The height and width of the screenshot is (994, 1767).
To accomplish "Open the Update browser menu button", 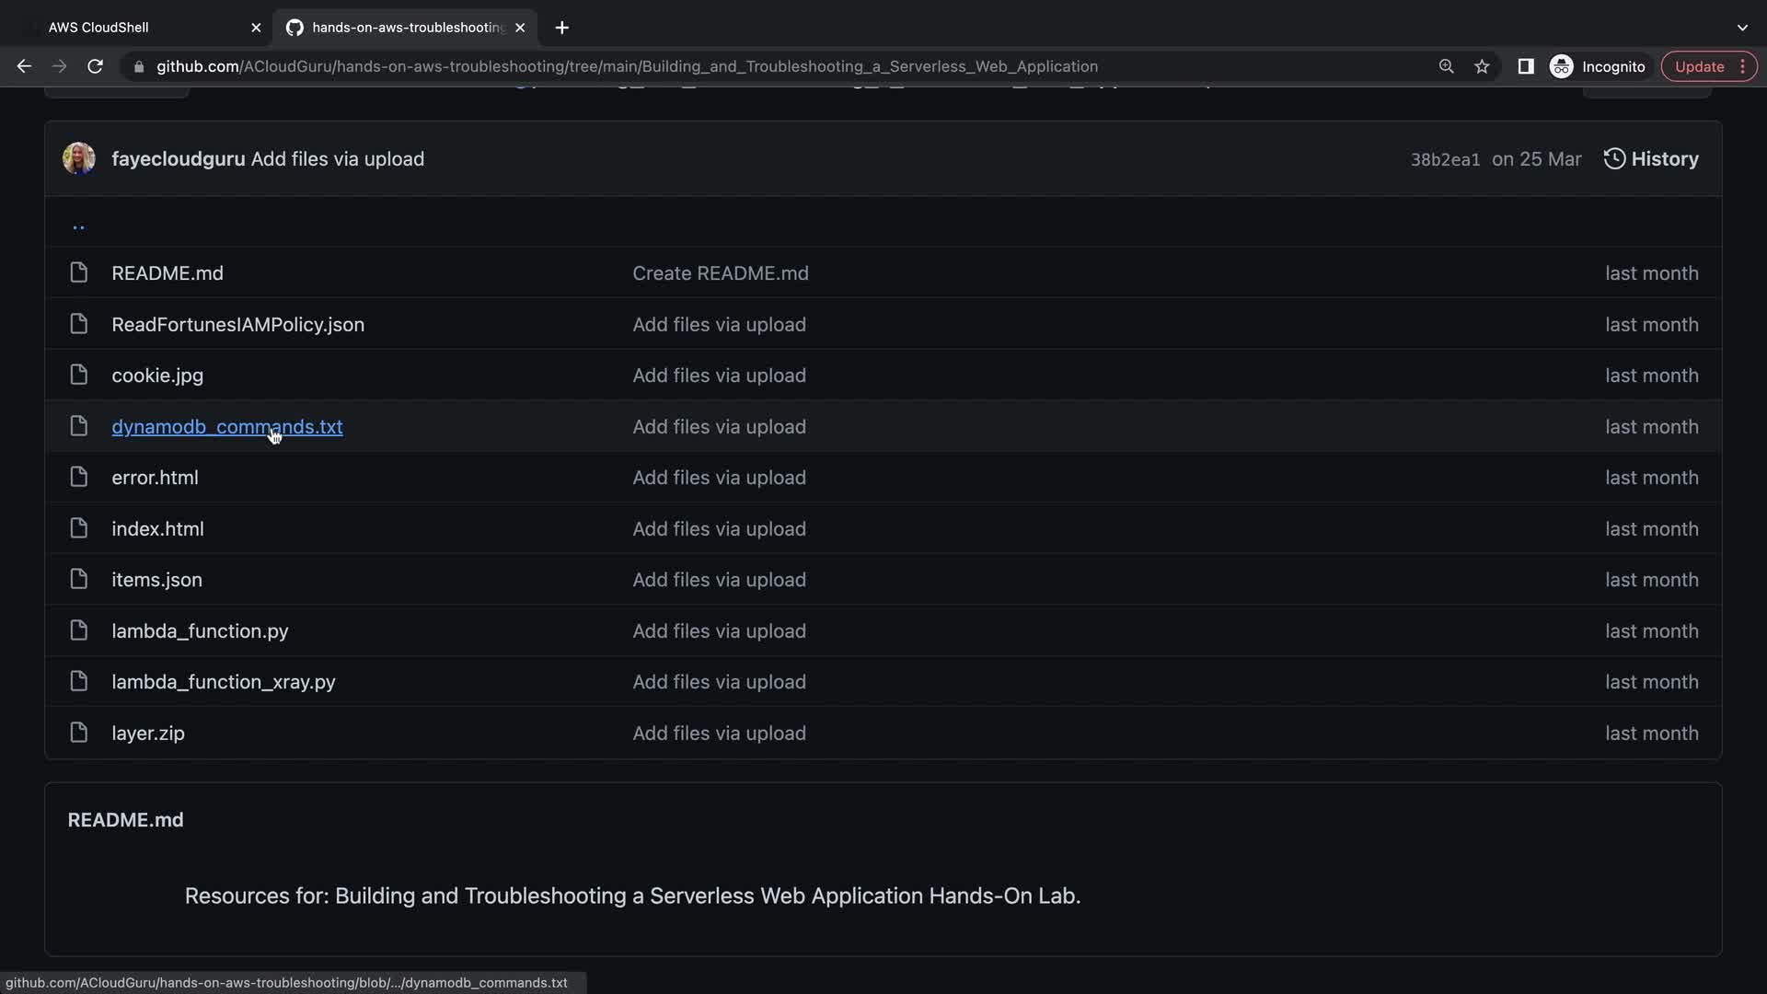I will [x=1708, y=66].
